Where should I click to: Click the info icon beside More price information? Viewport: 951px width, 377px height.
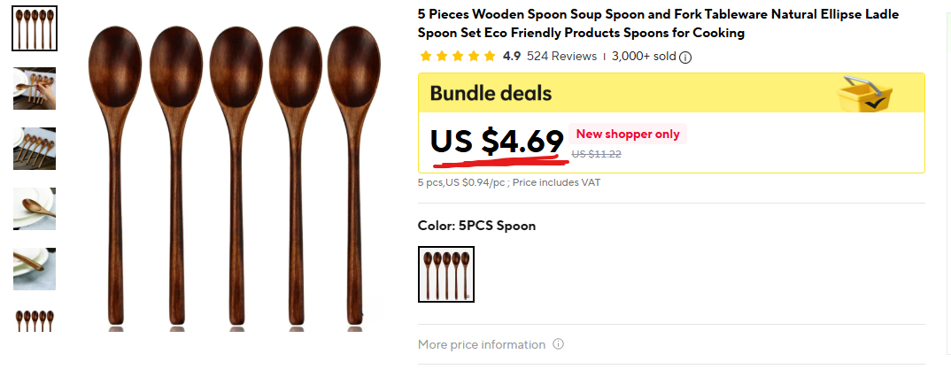[x=559, y=344]
